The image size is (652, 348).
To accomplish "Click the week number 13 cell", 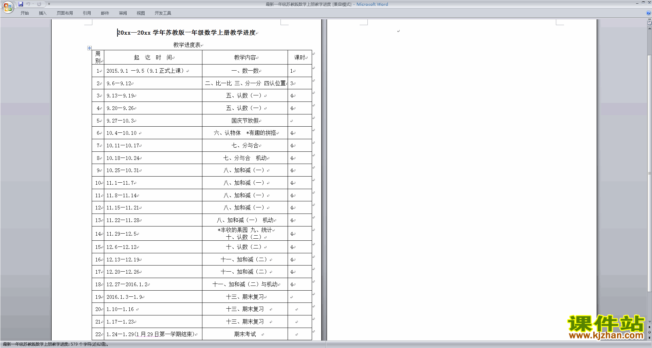I will [98, 220].
